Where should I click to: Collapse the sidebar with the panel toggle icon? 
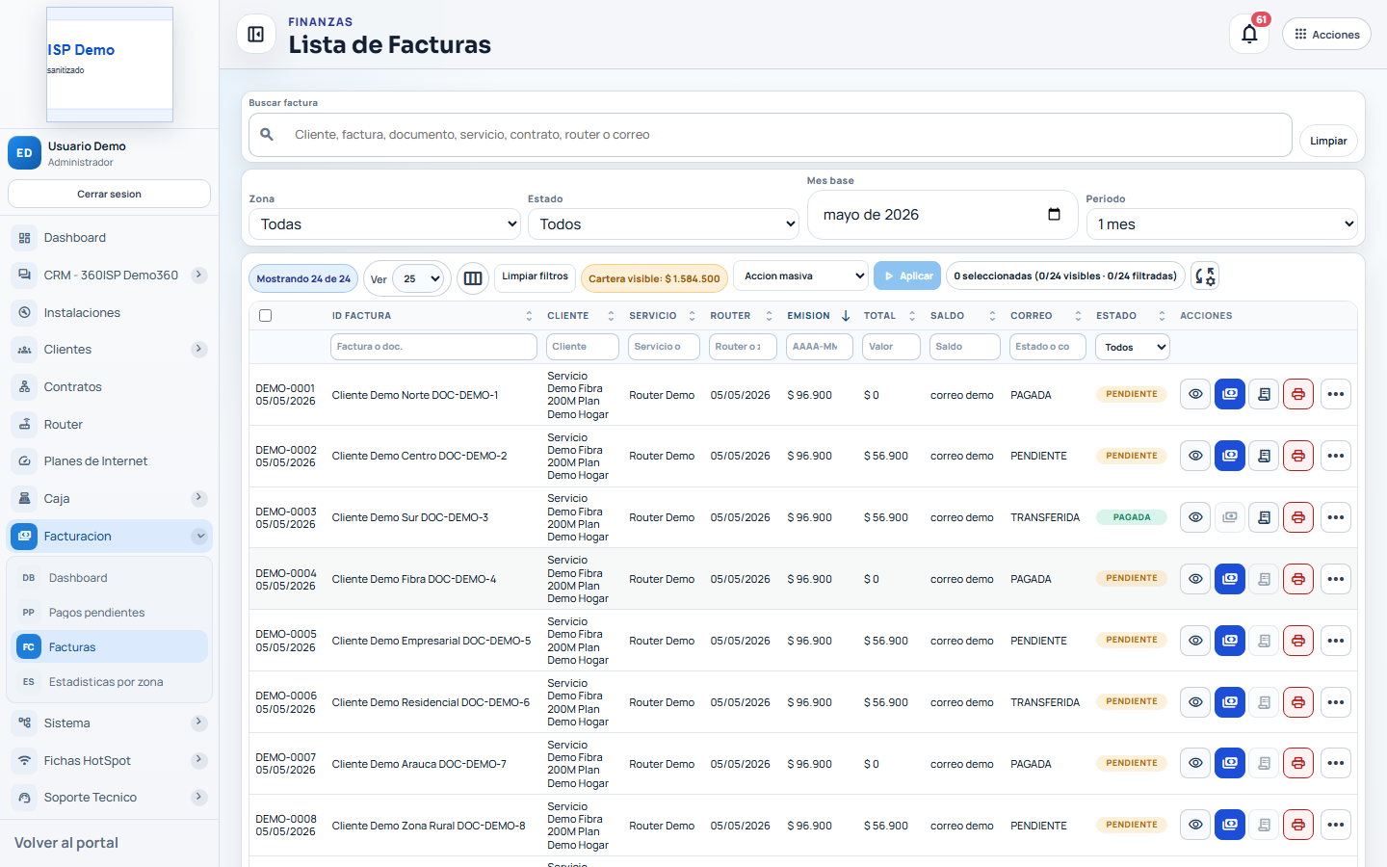256,35
